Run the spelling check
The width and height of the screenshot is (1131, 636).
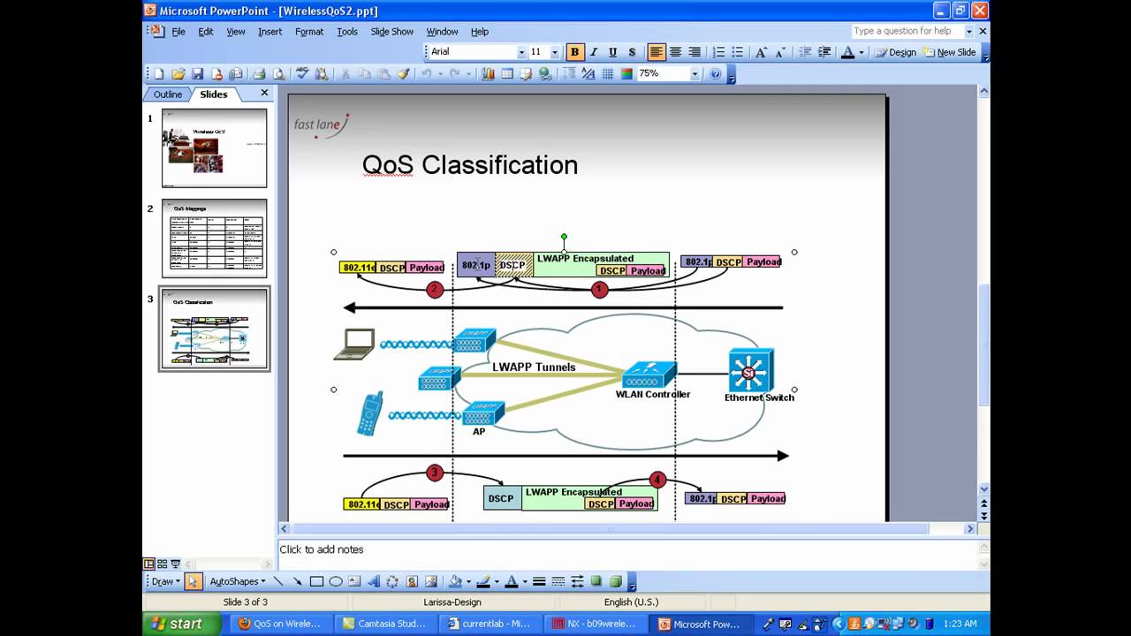pos(302,74)
